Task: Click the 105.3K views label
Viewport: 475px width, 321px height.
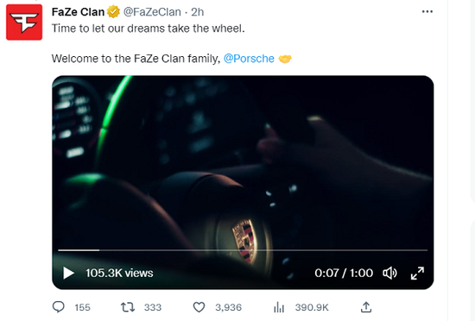Action: (119, 273)
